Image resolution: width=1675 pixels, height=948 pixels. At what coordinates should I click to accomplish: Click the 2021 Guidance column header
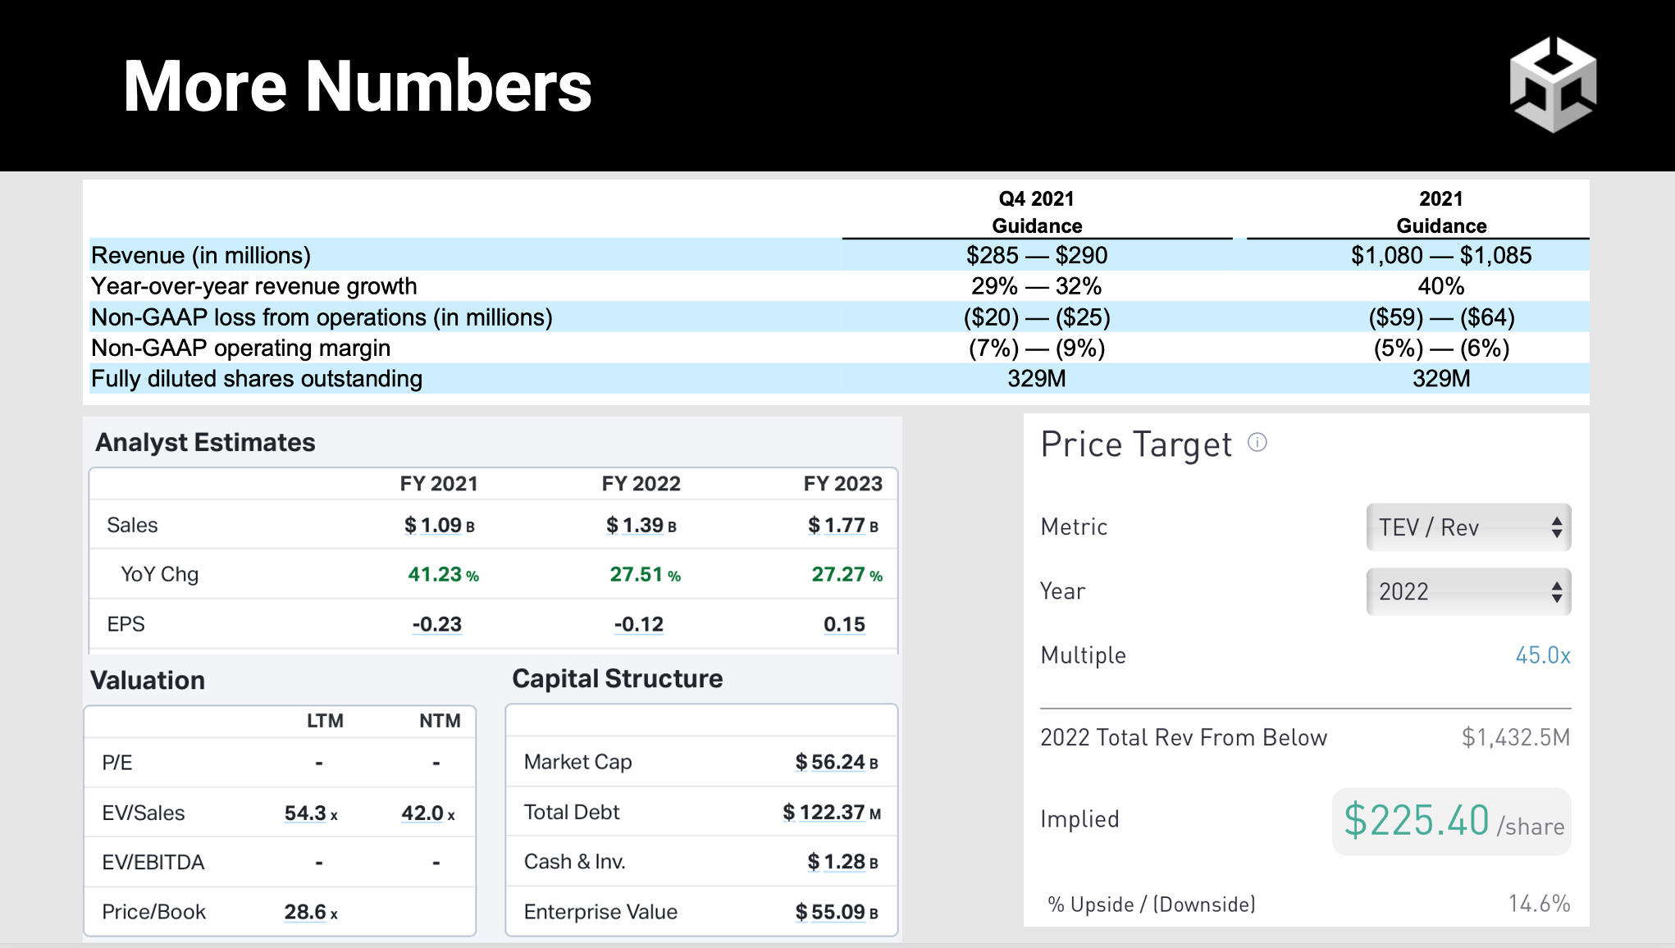pyautogui.click(x=1441, y=212)
